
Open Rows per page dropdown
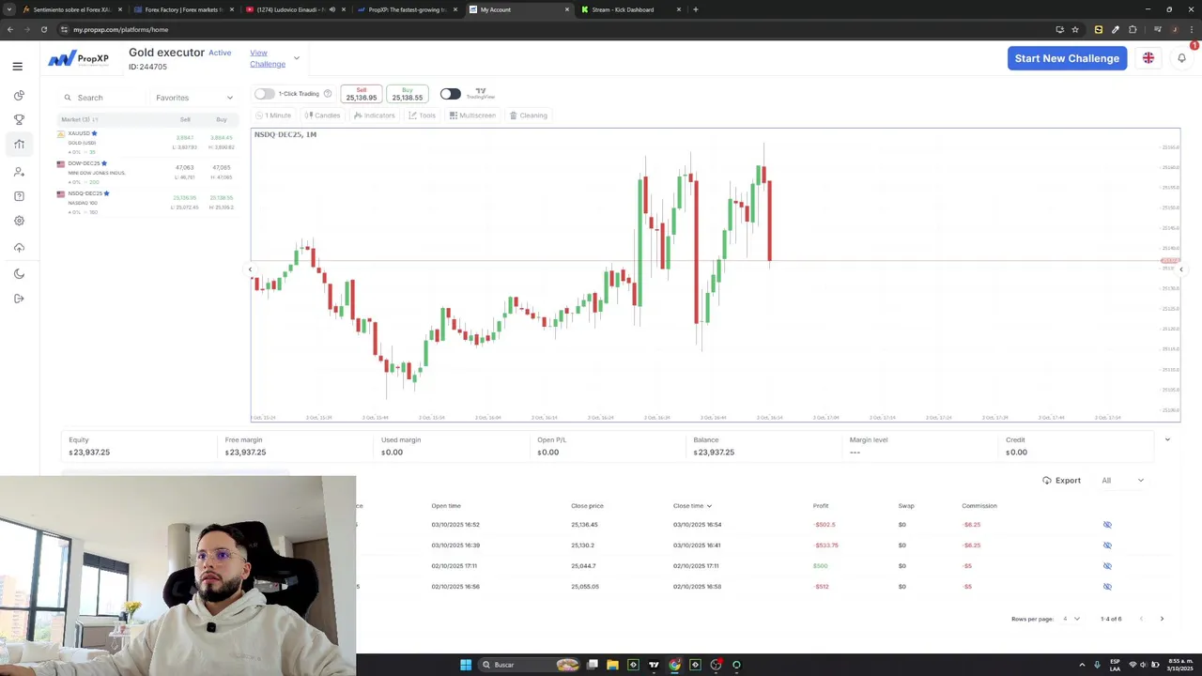[x=1070, y=619]
